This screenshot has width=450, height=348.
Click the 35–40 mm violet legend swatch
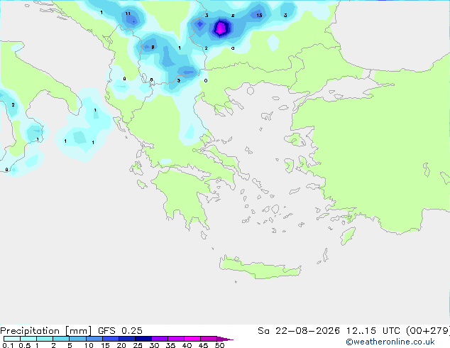coord(175,339)
